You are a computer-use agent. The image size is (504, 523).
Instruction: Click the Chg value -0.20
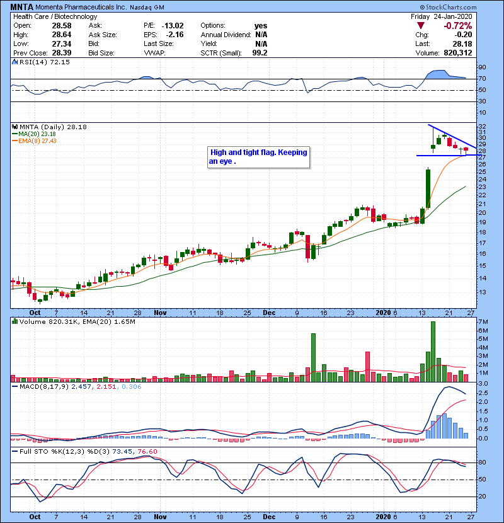pos(463,35)
